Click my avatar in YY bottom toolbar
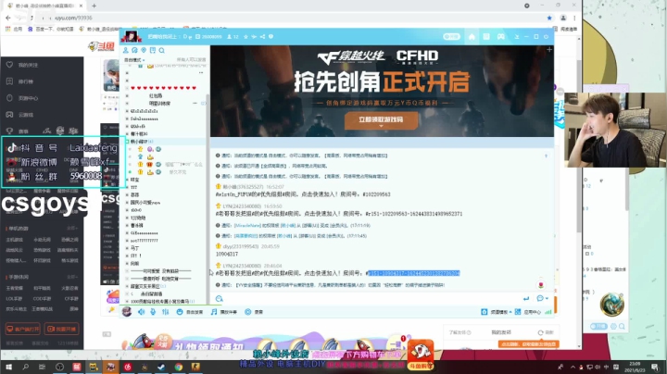Image resolution: width=667 pixels, height=374 pixels. click(x=127, y=312)
